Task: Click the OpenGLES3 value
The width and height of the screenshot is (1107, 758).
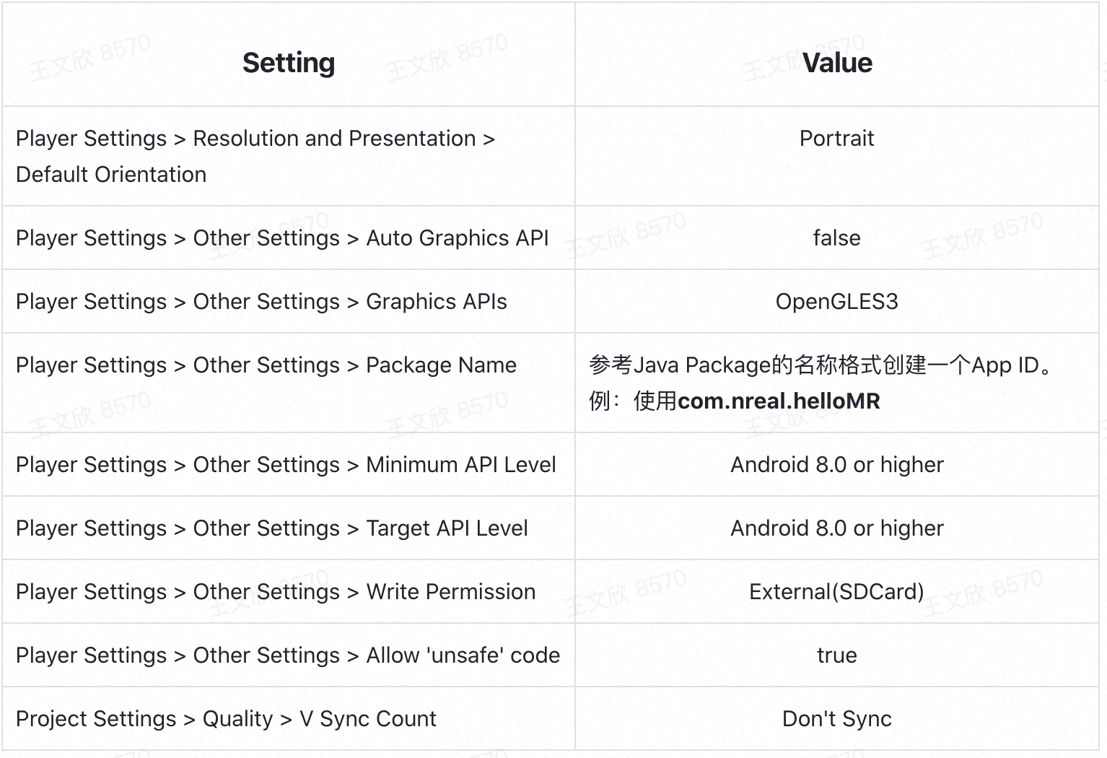Action: (837, 301)
